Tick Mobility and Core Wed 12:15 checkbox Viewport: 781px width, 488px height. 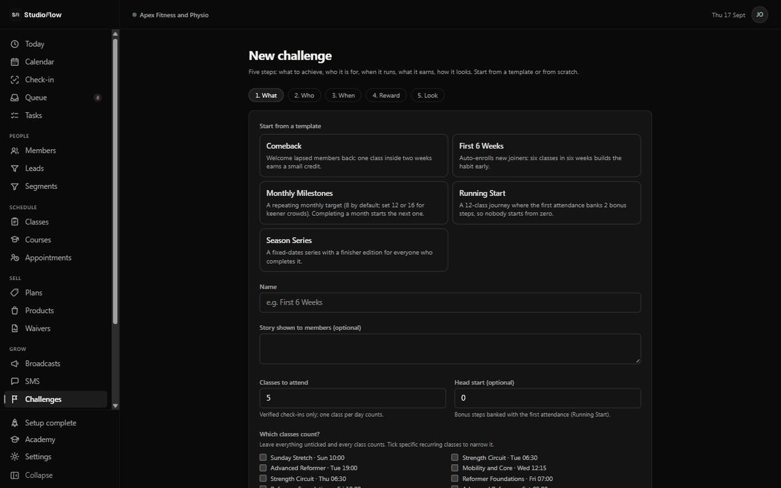coord(454,468)
